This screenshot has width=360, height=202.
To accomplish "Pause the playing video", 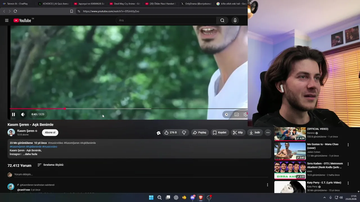I will [x=13, y=114].
